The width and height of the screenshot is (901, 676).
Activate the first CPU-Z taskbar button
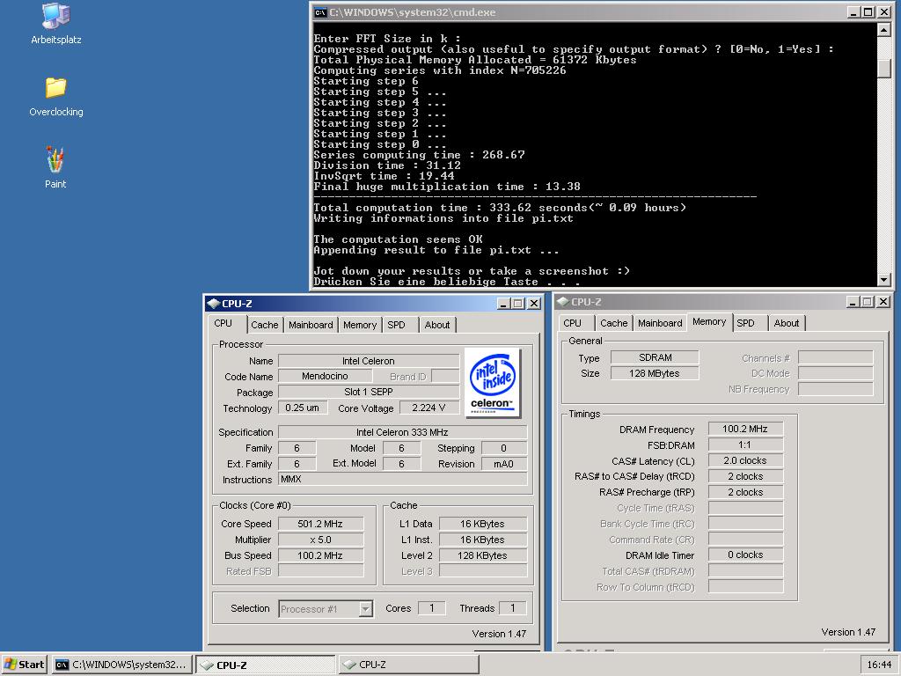[266, 665]
